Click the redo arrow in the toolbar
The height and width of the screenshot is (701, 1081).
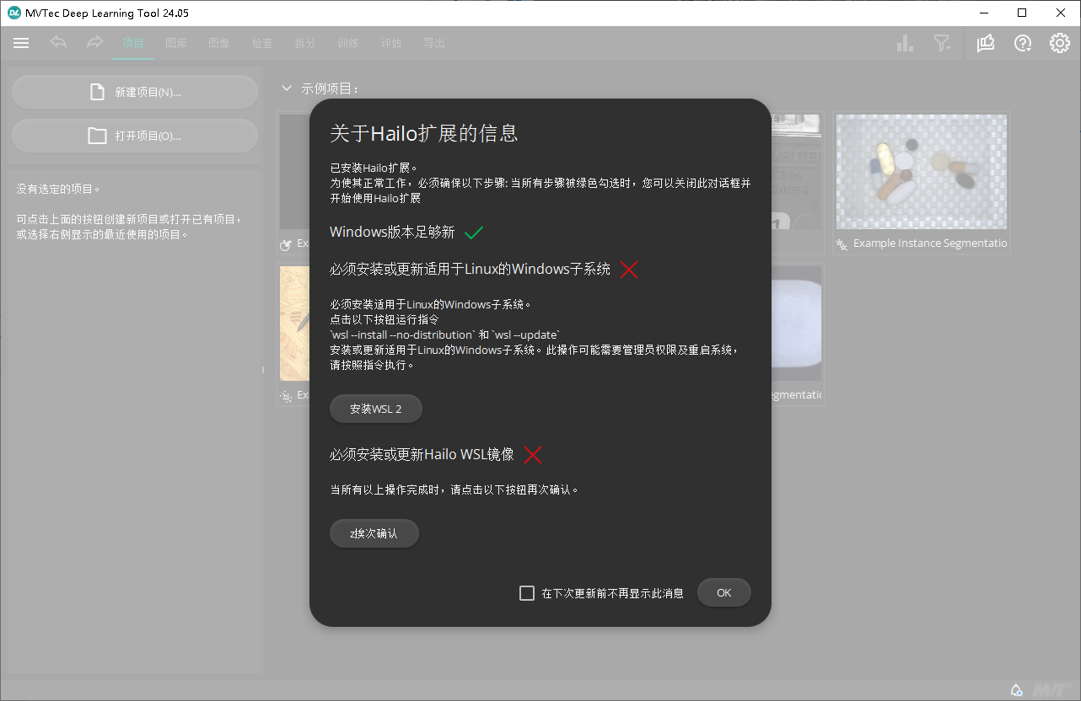coord(94,43)
